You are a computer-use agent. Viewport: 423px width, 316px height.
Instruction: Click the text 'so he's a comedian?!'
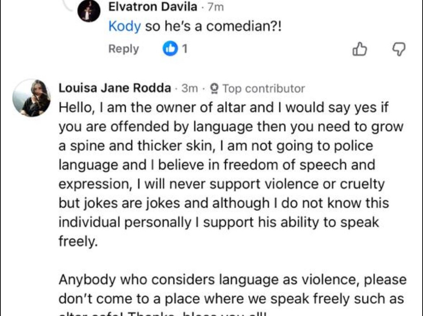(213, 27)
